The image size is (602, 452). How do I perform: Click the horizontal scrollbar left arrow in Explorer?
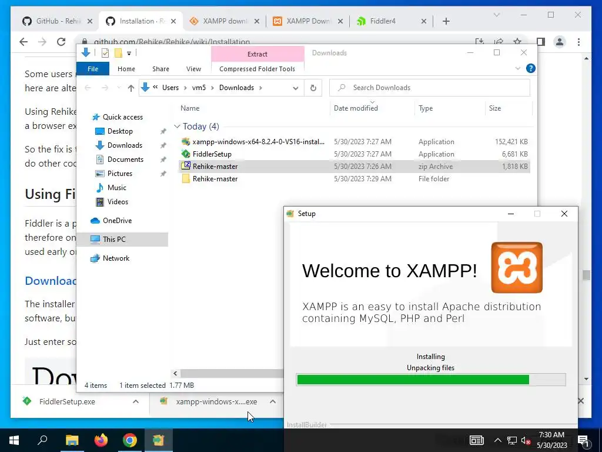[175, 373]
